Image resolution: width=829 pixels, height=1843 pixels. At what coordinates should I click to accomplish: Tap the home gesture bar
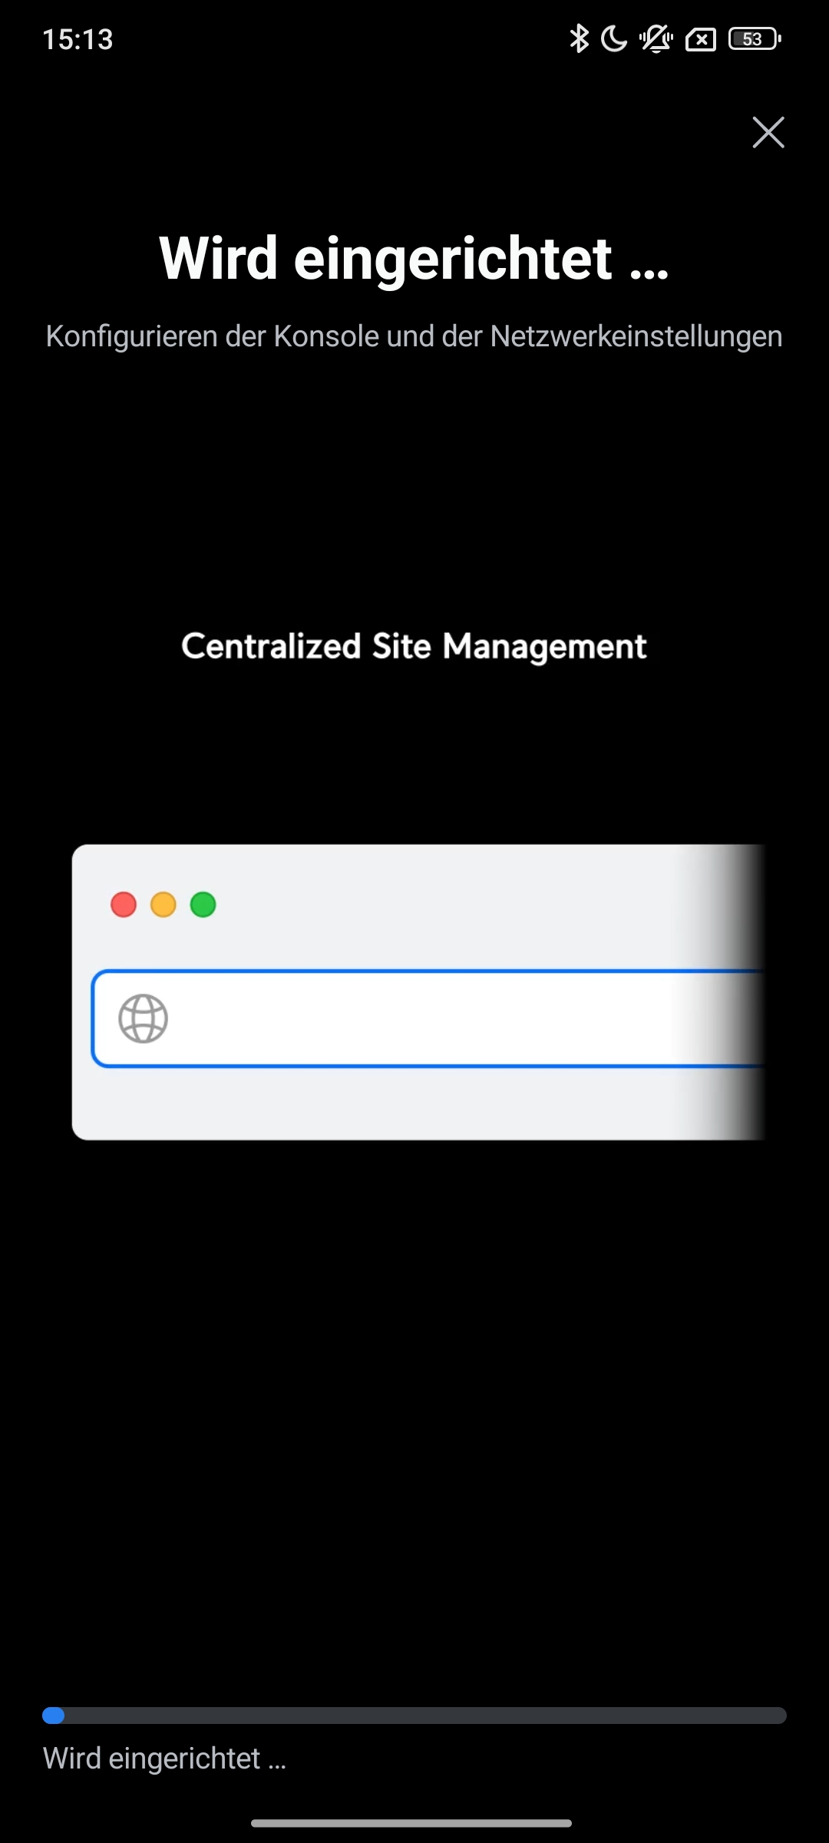(411, 1823)
